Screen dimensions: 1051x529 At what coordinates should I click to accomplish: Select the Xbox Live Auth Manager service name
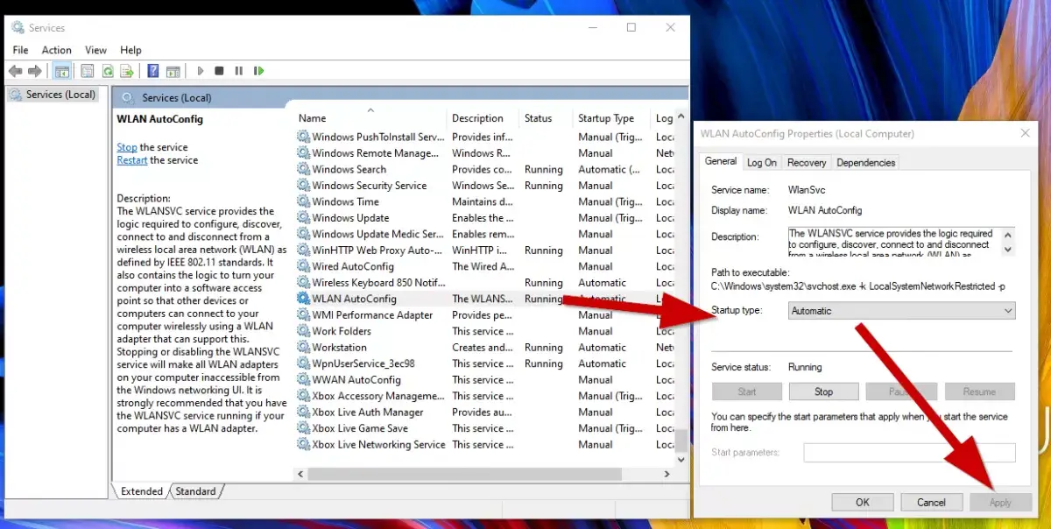pos(368,413)
